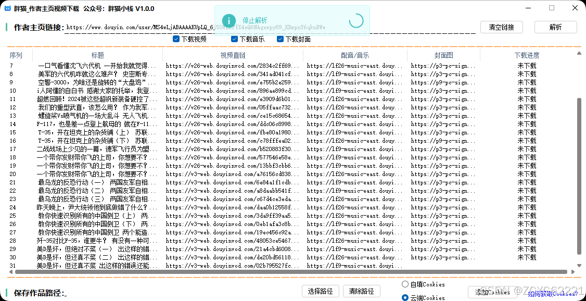The height and width of the screenshot is (301, 586).
Task: Select title cell '教你快速识别所有的中国侧卫(上)'
Action: tap(97, 216)
